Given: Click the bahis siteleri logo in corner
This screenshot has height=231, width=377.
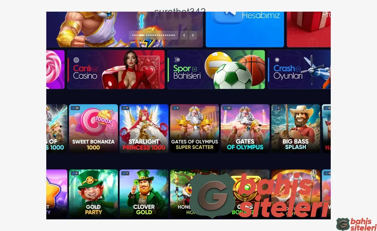Looking at the screenshot, I should [356, 224].
